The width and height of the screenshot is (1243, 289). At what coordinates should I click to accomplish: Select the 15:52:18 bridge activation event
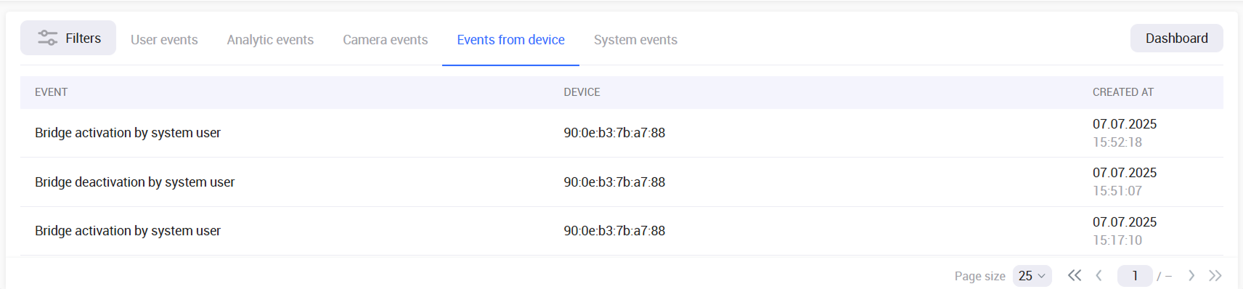pyautogui.click(x=621, y=133)
